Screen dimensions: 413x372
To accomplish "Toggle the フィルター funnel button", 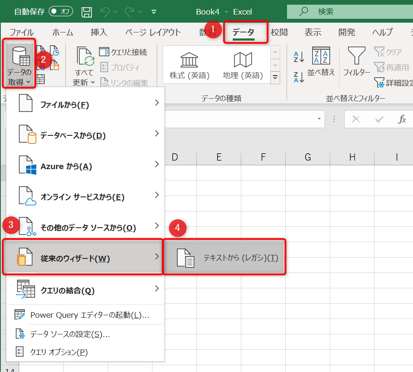I will (357, 62).
